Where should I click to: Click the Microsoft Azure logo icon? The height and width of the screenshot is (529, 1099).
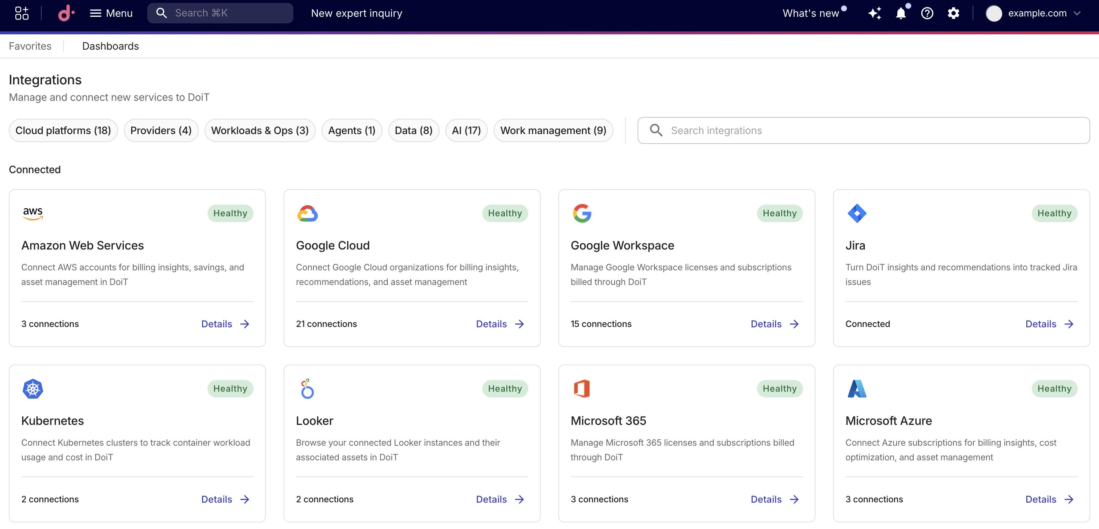coord(857,389)
